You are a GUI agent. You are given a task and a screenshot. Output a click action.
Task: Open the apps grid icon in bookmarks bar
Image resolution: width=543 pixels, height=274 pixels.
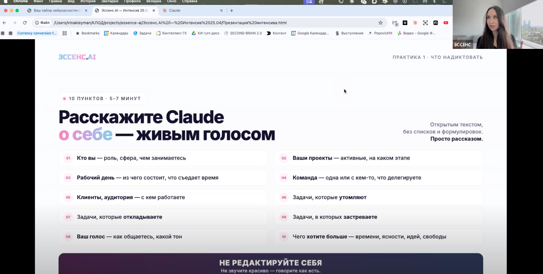[64, 33]
